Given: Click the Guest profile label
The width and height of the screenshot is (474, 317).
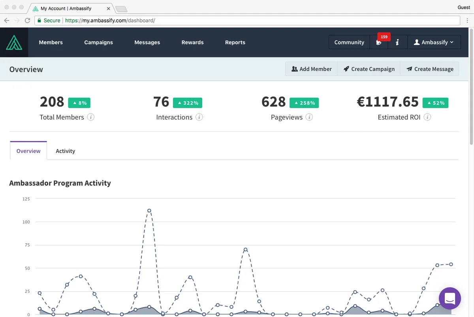Looking at the screenshot, I should (464, 8).
